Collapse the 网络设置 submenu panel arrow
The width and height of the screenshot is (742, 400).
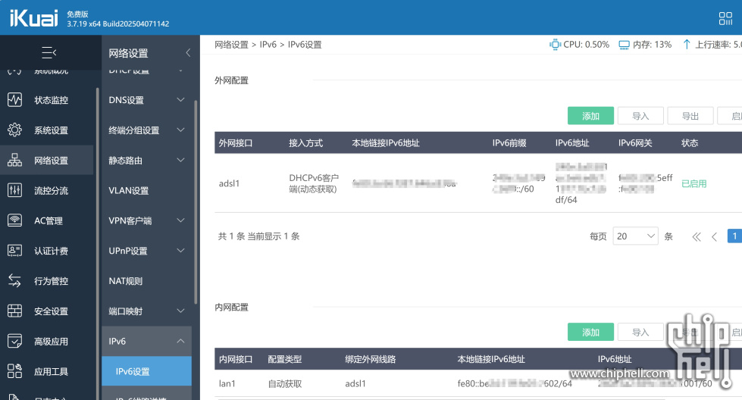(188, 52)
